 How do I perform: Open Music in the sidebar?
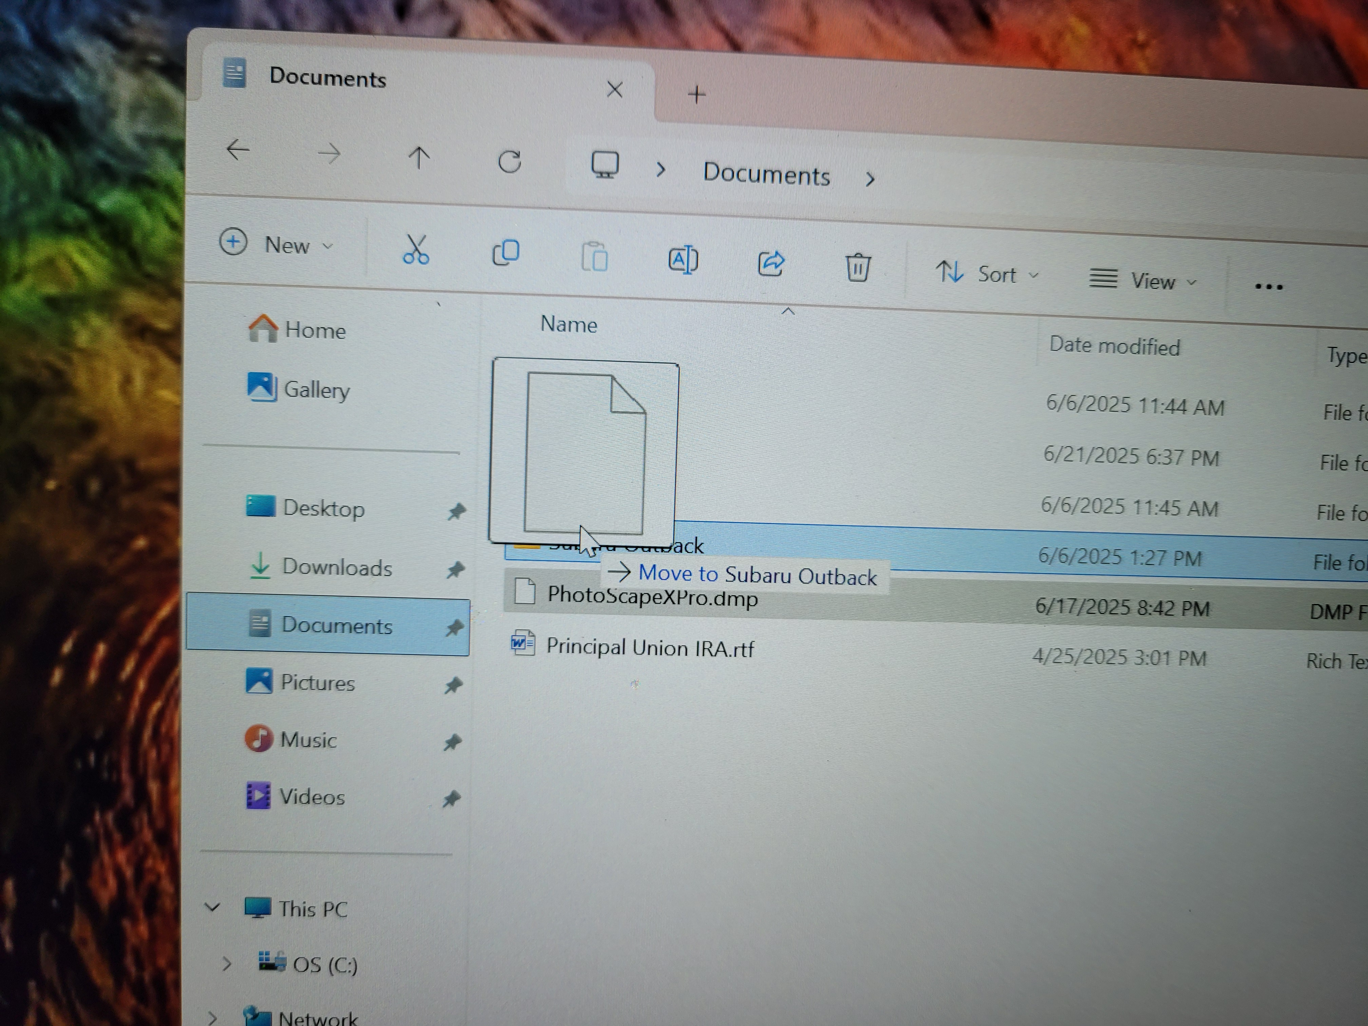point(291,739)
